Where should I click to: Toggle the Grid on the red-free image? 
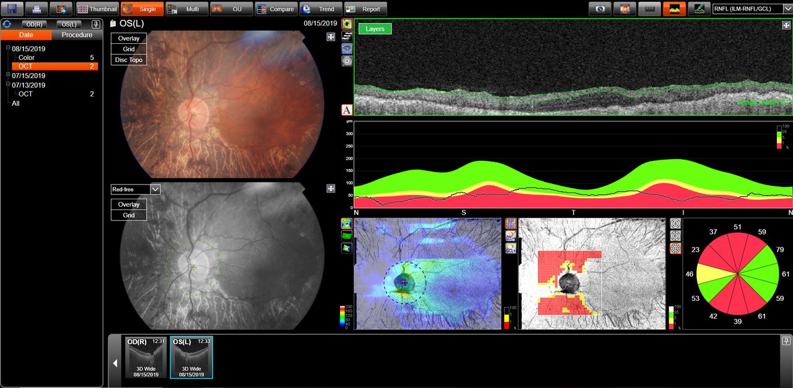[129, 215]
